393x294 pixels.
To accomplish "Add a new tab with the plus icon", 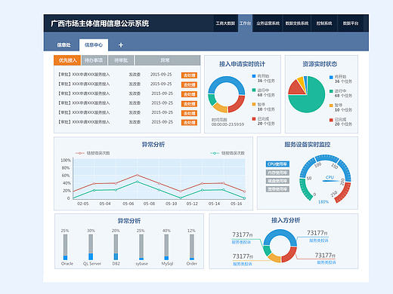I will (121, 45).
